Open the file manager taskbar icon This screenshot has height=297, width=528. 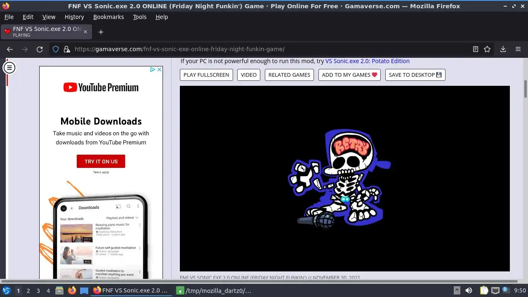tap(59, 290)
